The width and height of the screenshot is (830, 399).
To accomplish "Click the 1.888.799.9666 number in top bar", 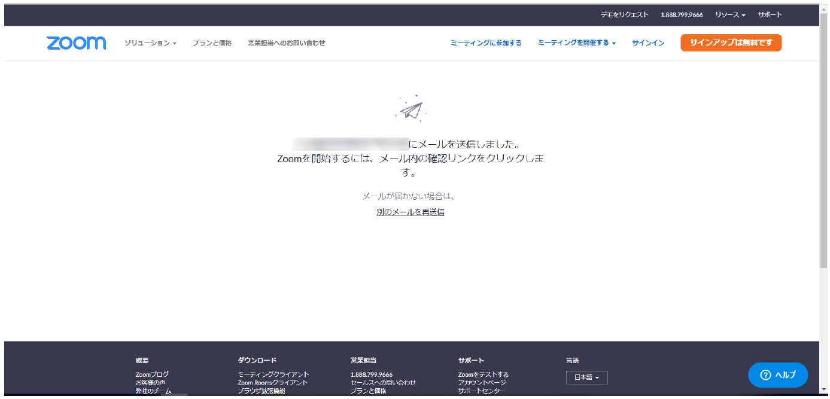I will [682, 14].
